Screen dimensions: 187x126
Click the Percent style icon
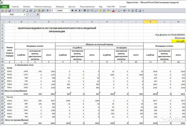(x=129, y=11)
